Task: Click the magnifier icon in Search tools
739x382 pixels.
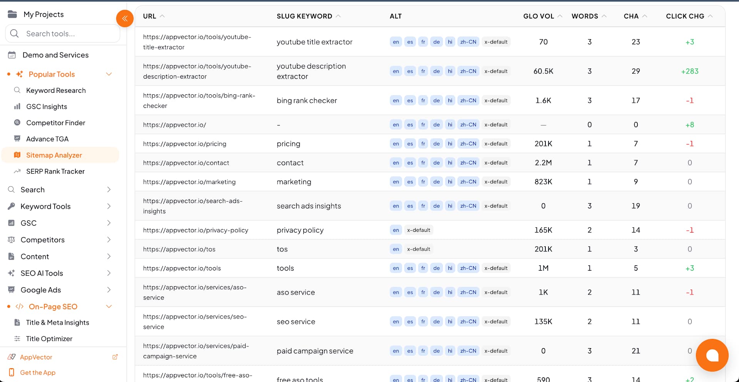Action: (x=15, y=34)
